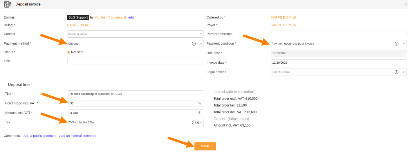Click the Percentage incl. VAT field
Image resolution: width=408 pixels, height=152 pixels.
136,103
